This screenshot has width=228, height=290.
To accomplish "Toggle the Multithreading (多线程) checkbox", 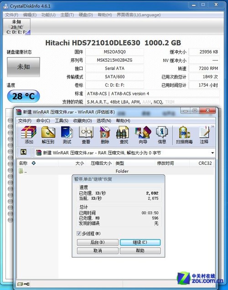I will tap(79, 233).
